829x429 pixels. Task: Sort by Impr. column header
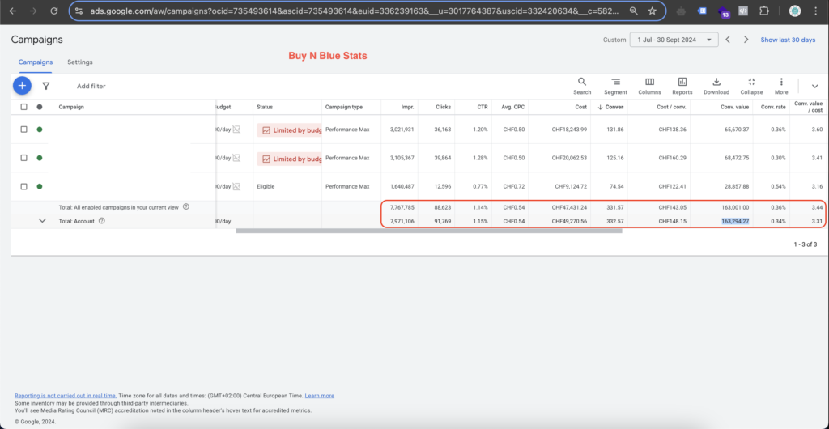[x=407, y=107]
